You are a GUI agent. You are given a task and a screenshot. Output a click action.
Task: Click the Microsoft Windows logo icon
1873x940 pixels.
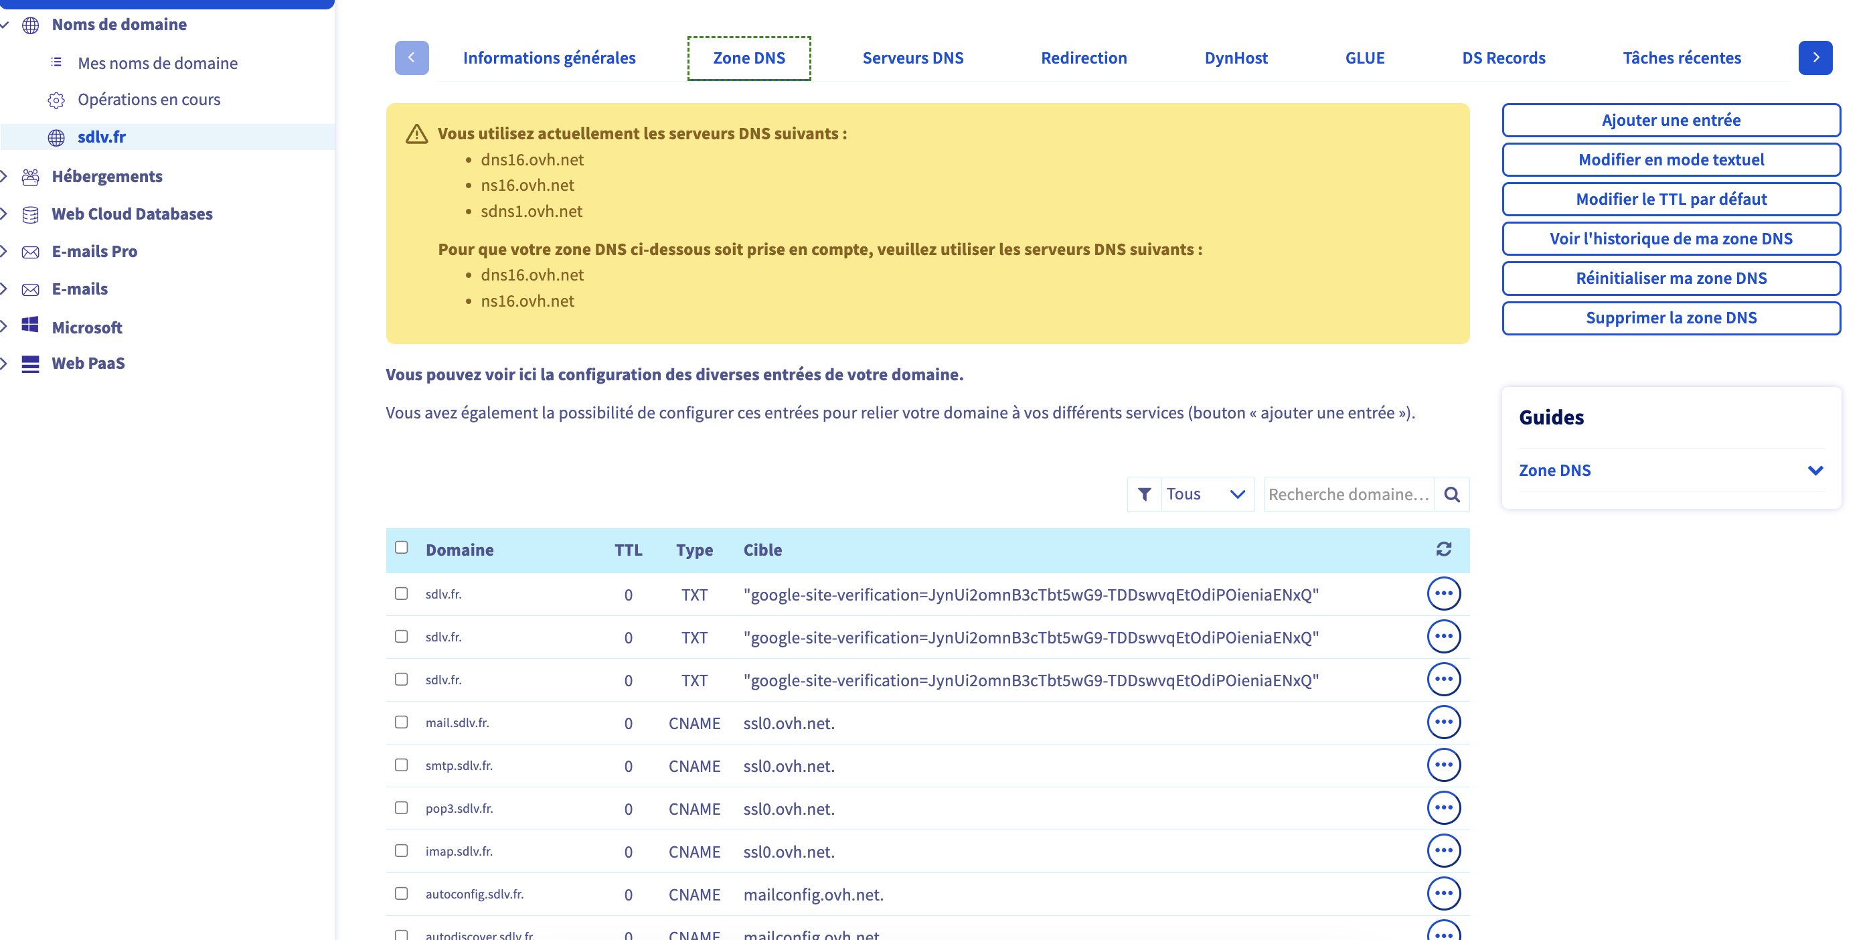(x=30, y=325)
